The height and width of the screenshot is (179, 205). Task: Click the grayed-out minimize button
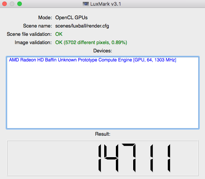12,4
